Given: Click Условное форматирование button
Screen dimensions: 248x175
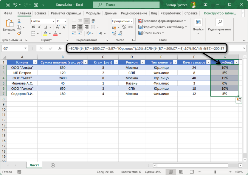Looking at the screenshot, I should (162, 21).
